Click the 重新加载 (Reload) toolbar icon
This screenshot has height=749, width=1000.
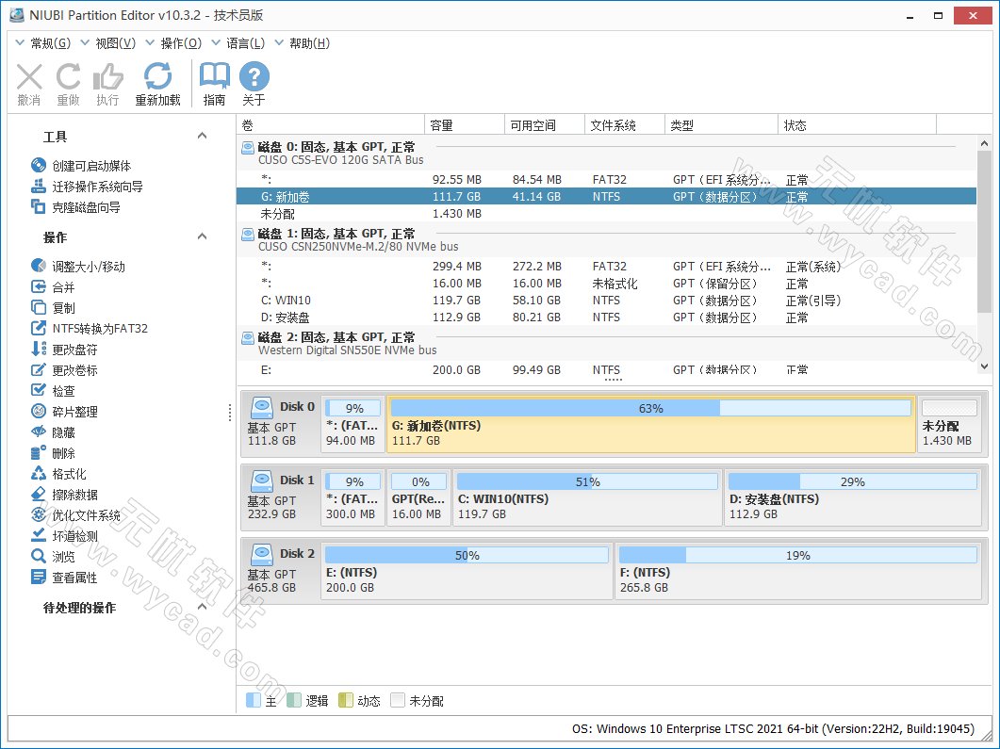point(157,84)
